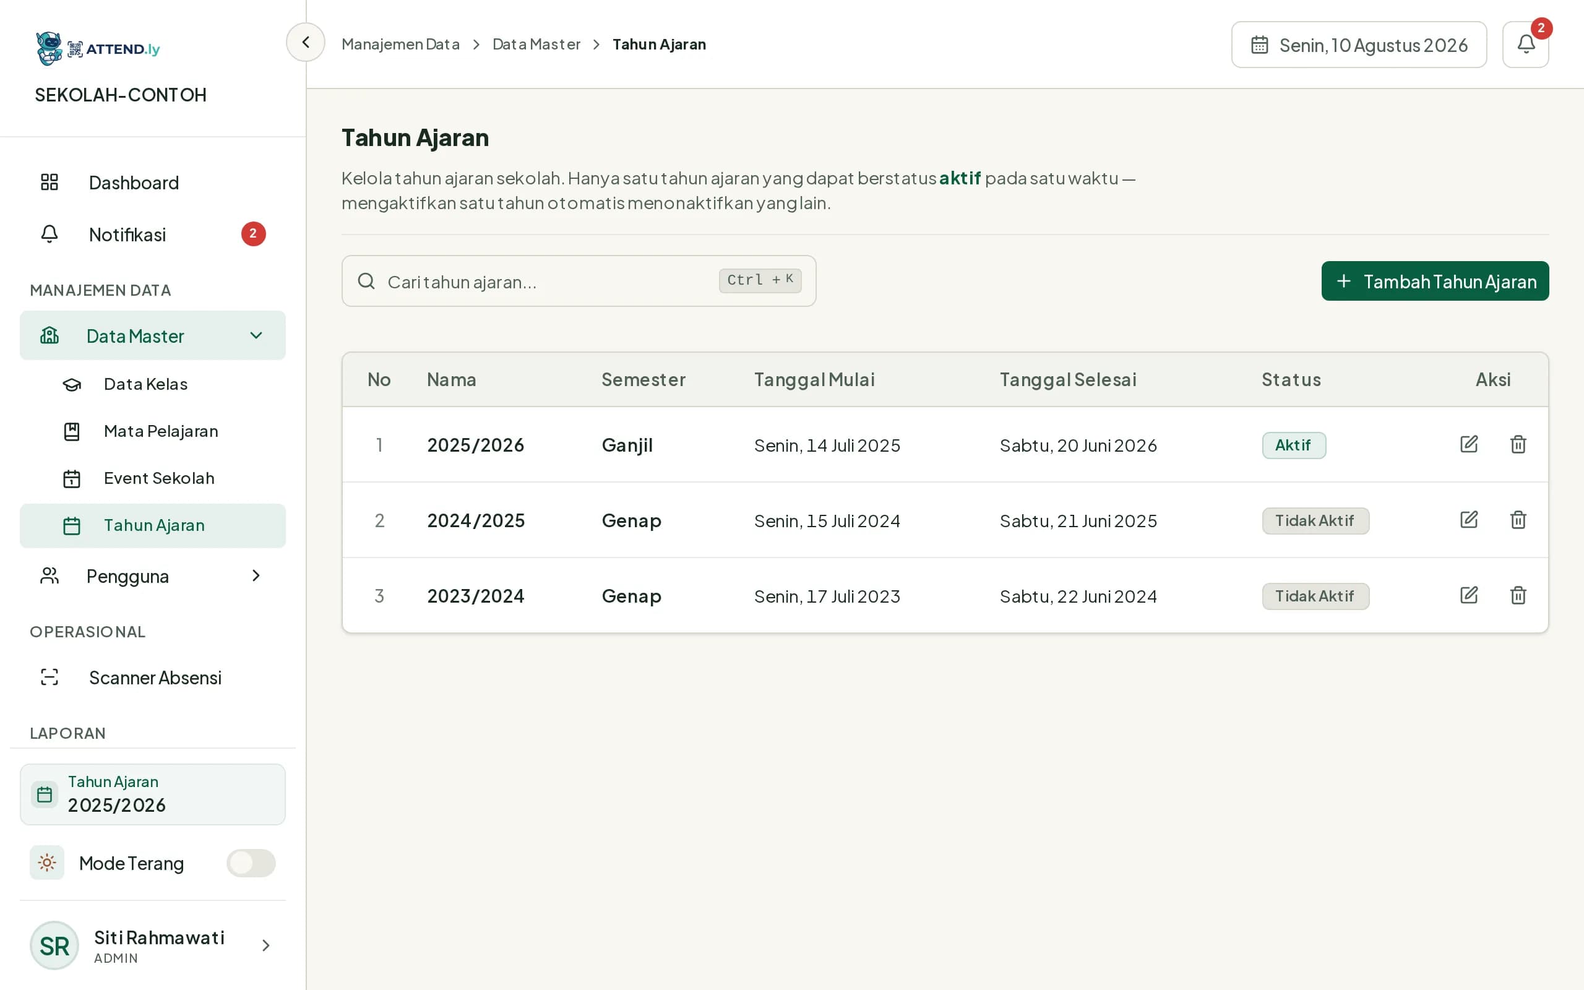The height and width of the screenshot is (990, 1584).
Task: Focus the Cari tahun ajaran search field
Action: 579,281
